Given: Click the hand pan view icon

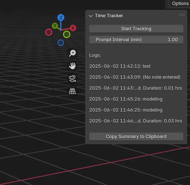Looking at the screenshot, I should [x=72, y=66].
